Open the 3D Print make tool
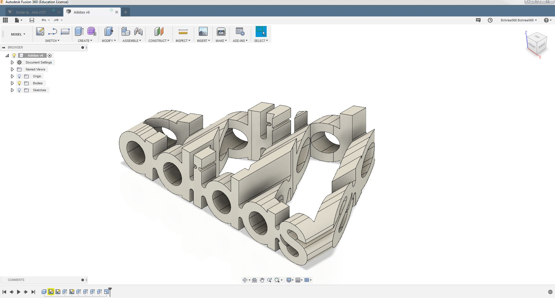Image resolution: width=555 pixels, height=298 pixels. [221, 31]
